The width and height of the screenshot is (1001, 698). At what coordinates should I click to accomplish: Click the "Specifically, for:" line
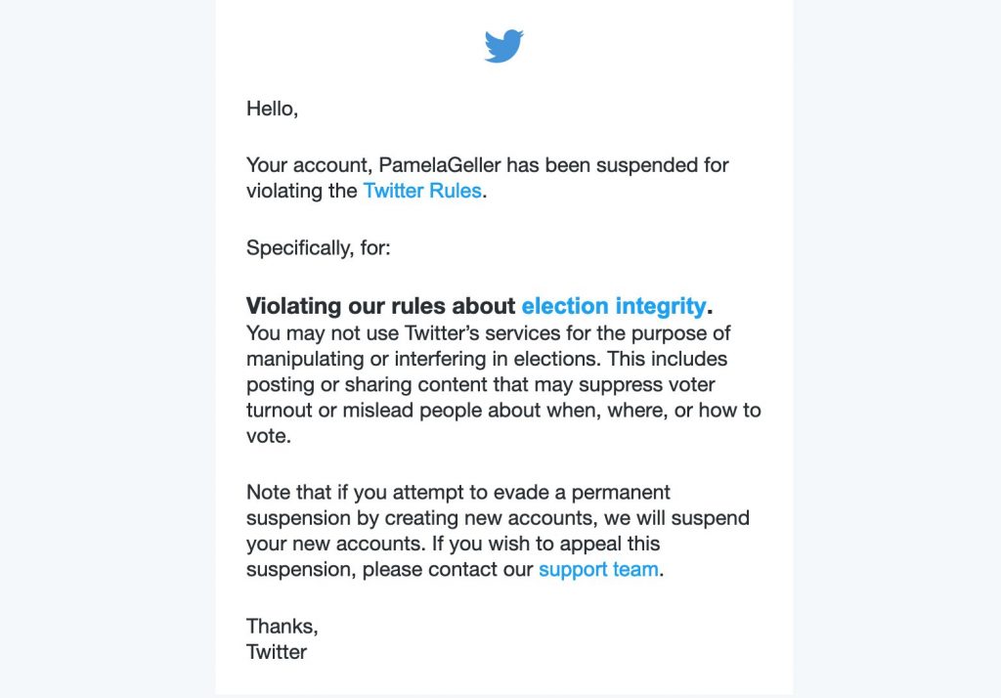click(318, 247)
